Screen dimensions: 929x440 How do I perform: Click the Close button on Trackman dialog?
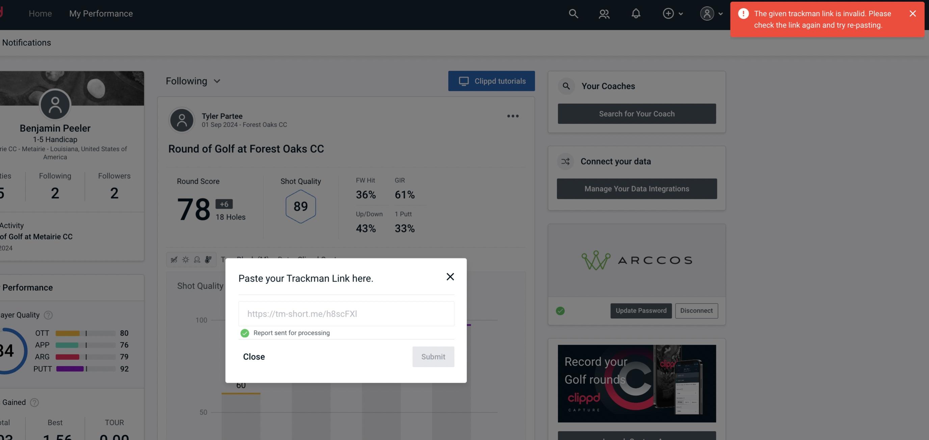(x=253, y=356)
